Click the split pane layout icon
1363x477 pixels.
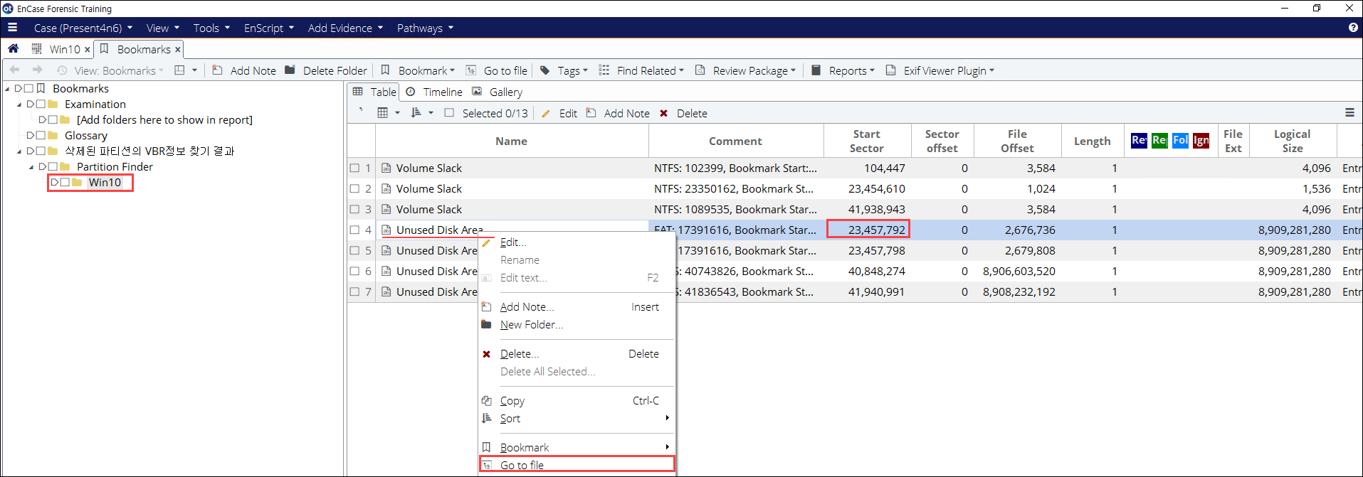click(x=180, y=70)
